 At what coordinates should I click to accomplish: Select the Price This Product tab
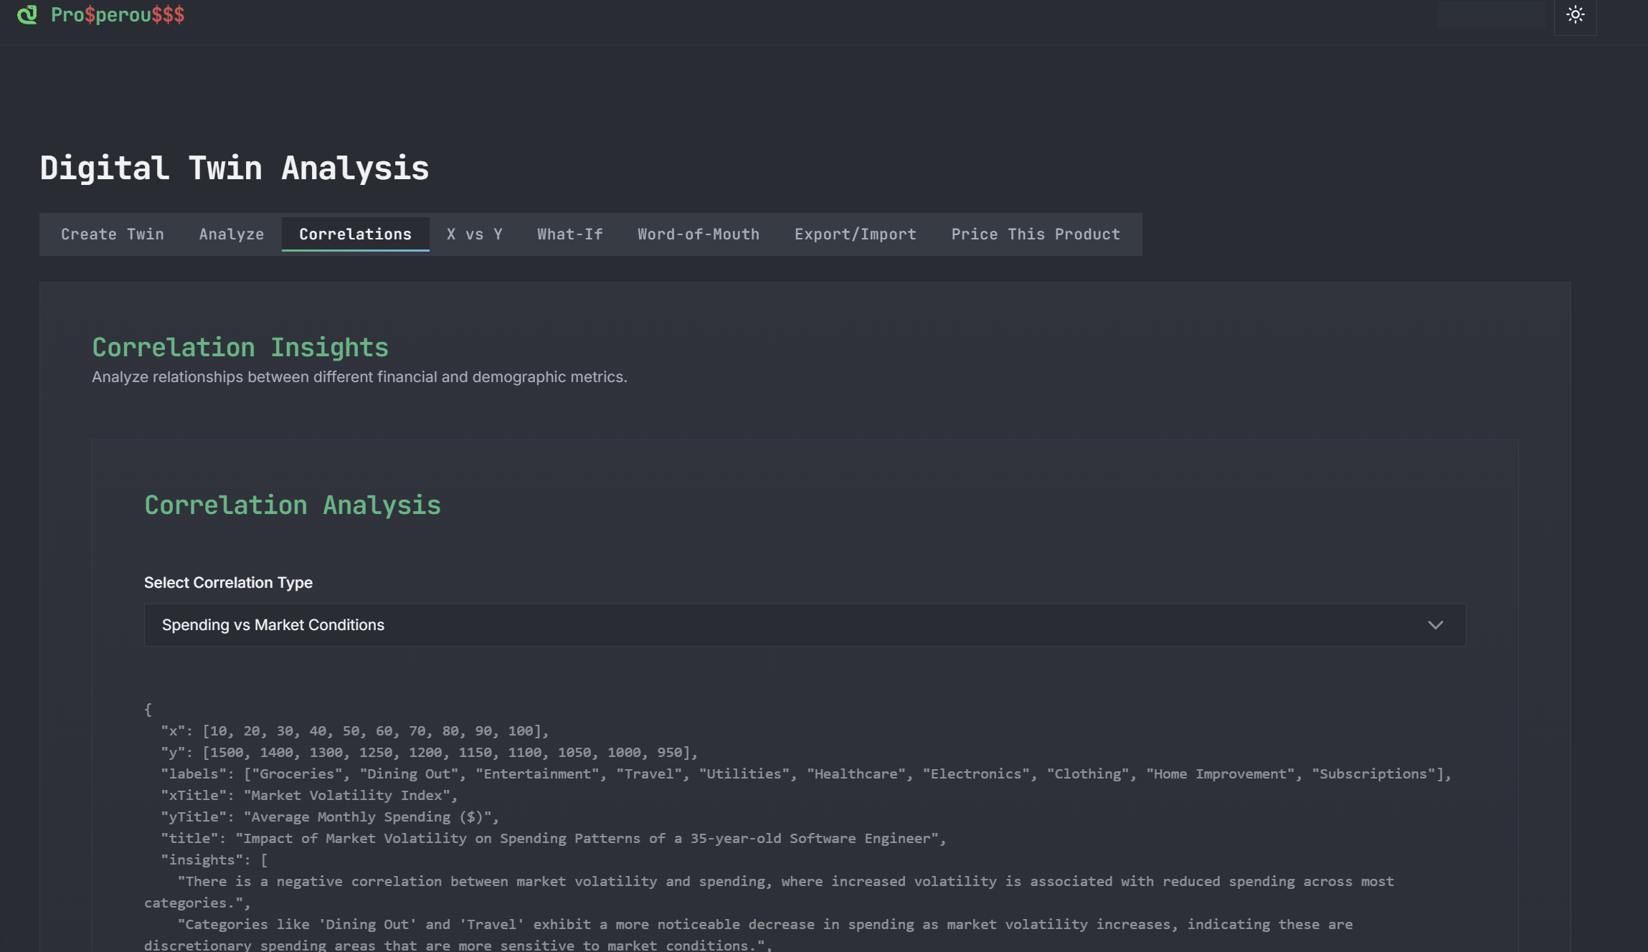click(x=1036, y=234)
